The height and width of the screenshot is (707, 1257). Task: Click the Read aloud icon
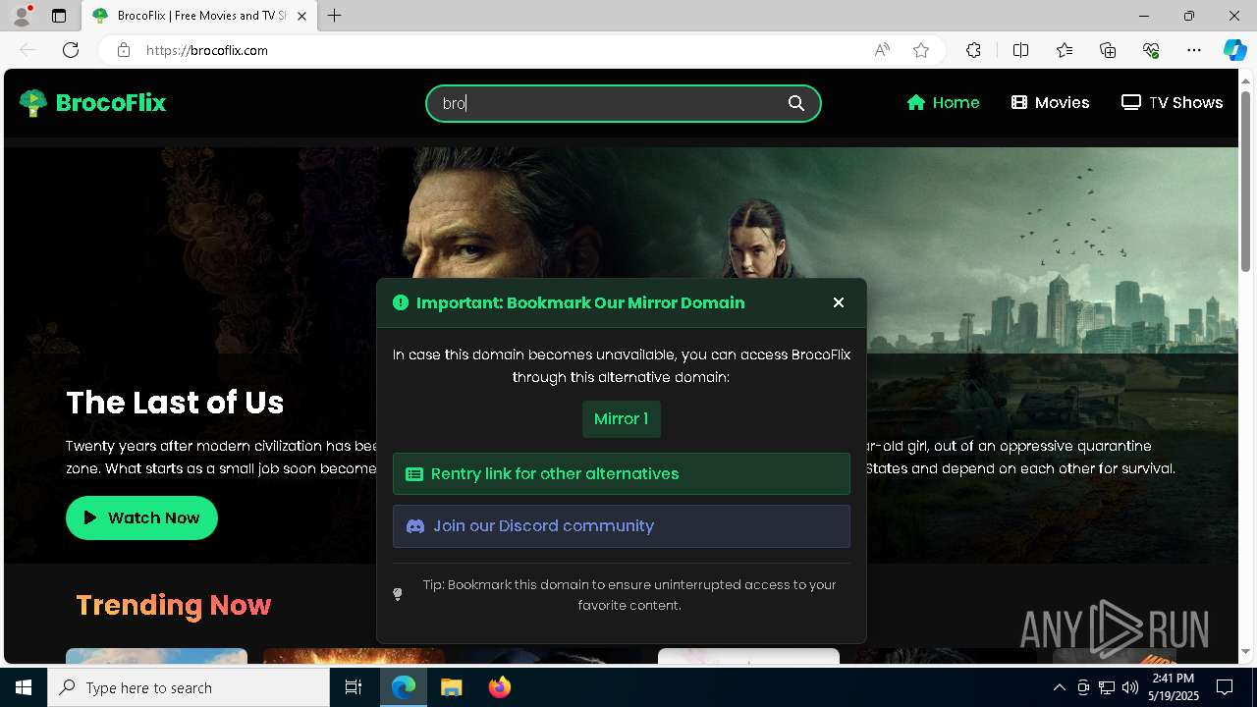pos(882,50)
